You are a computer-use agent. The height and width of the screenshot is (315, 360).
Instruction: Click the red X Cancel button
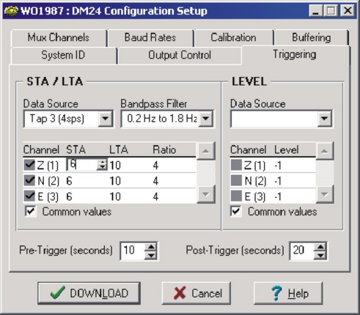pos(196,293)
